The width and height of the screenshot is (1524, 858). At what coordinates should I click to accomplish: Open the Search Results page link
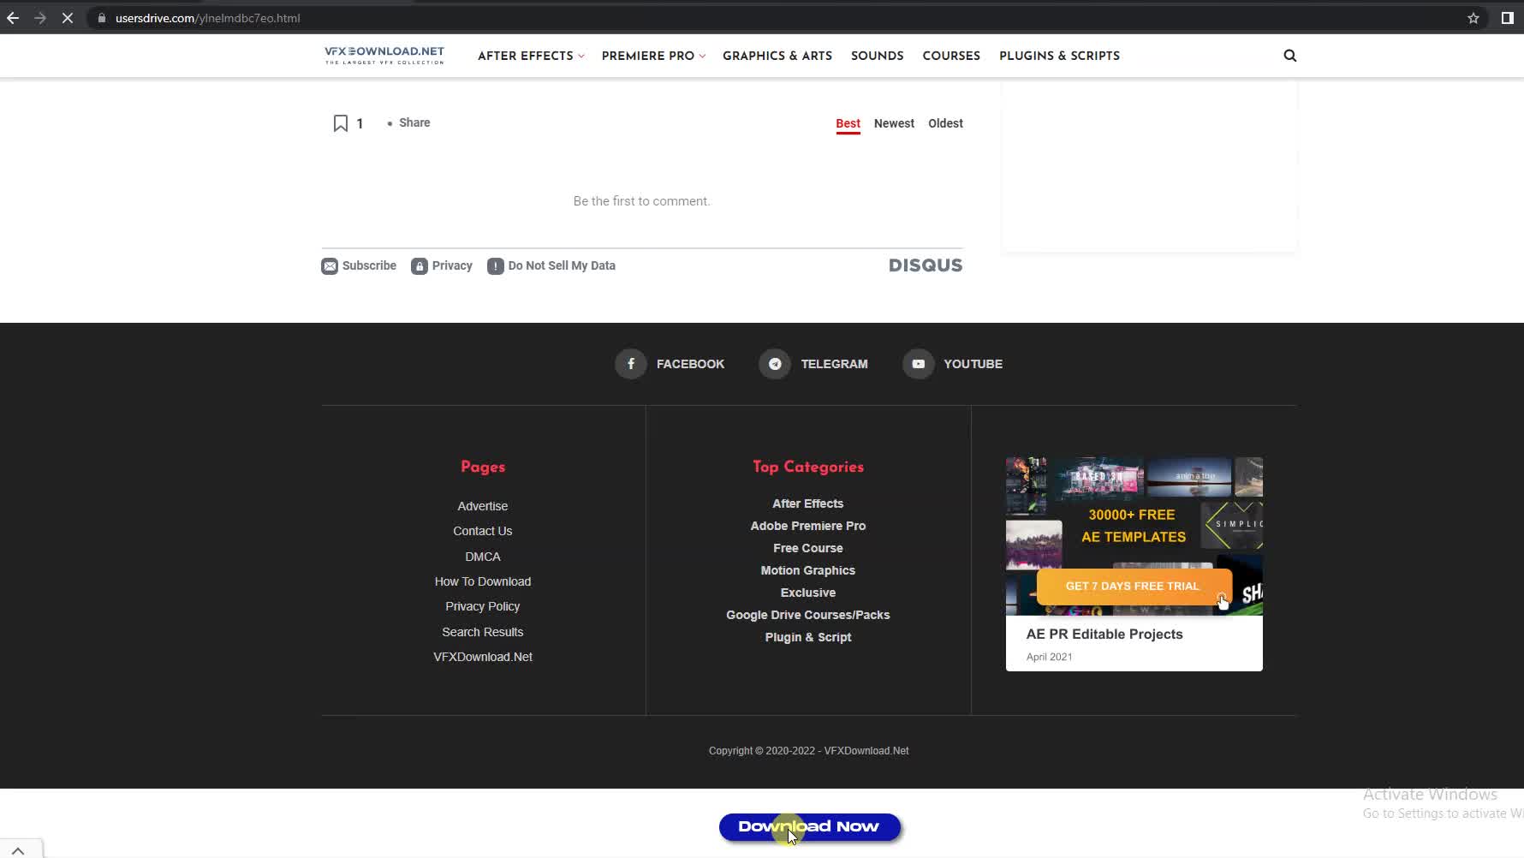point(483,632)
